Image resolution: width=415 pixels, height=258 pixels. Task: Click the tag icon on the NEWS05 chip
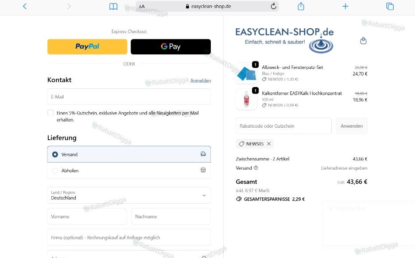(x=241, y=144)
